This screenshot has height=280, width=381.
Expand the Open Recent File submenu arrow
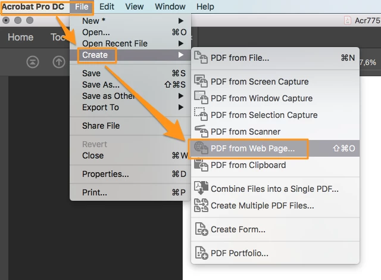(180, 43)
